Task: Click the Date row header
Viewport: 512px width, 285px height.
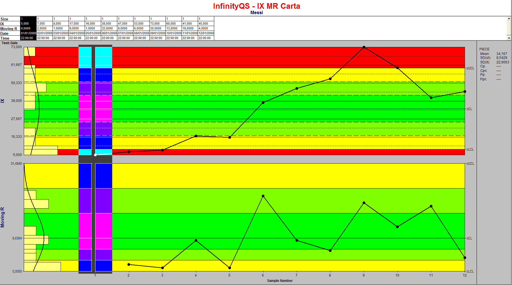Action: [10, 33]
